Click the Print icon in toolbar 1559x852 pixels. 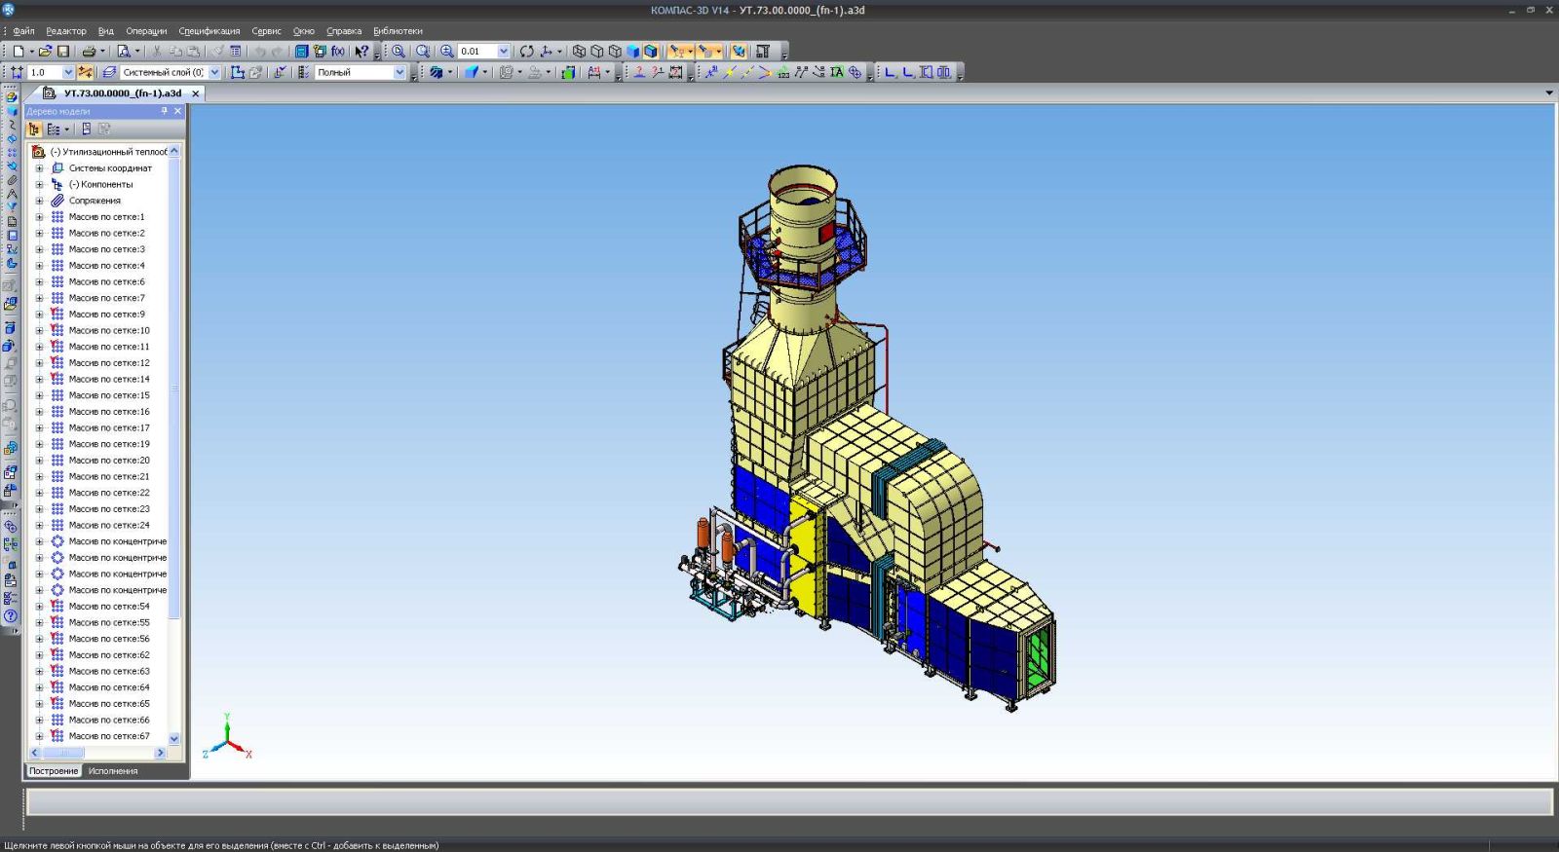coord(89,52)
